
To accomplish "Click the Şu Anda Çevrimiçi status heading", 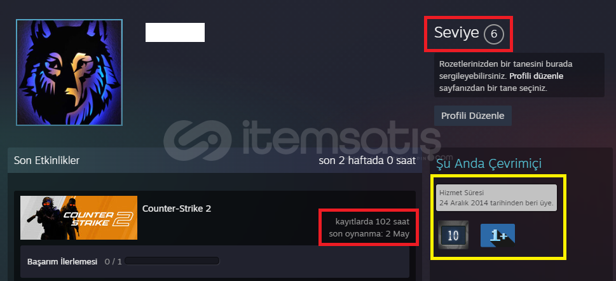I will coord(489,163).
